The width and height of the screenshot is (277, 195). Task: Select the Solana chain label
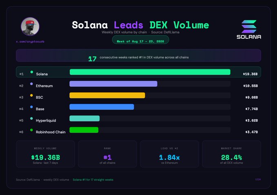pos(42,74)
